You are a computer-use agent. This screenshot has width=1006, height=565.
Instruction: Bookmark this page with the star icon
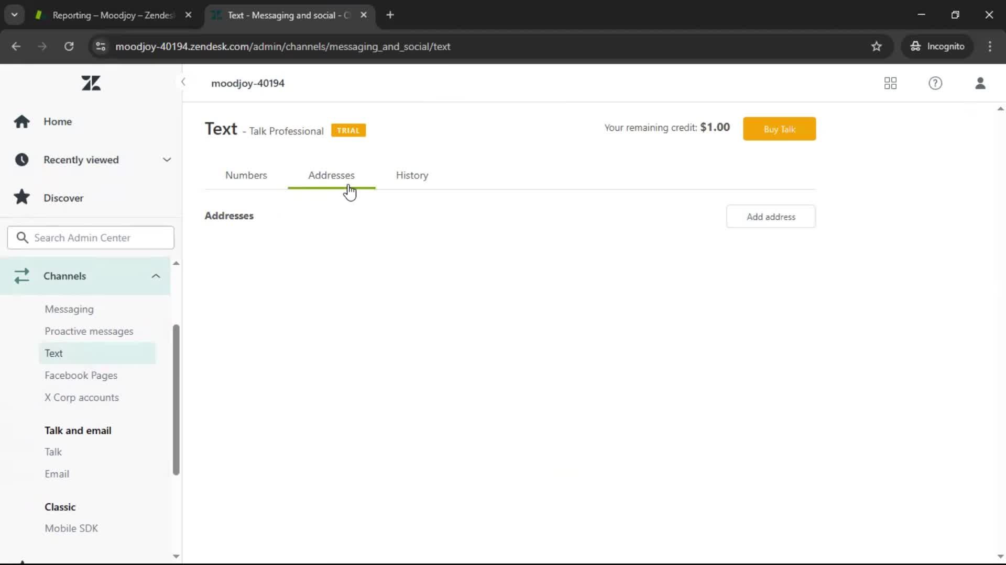click(877, 47)
